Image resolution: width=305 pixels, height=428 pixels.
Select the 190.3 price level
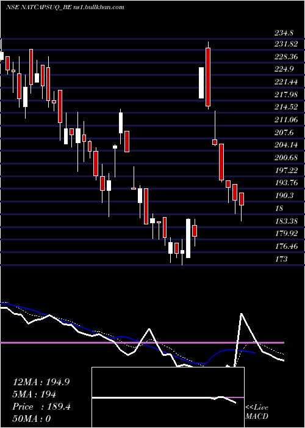pyautogui.click(x=284, y=196)
